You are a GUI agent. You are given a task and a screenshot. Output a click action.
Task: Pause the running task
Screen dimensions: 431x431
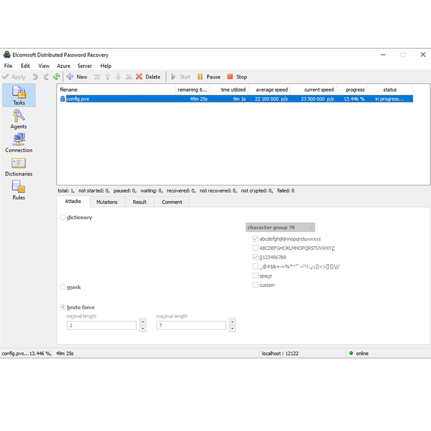click(209, 77)
